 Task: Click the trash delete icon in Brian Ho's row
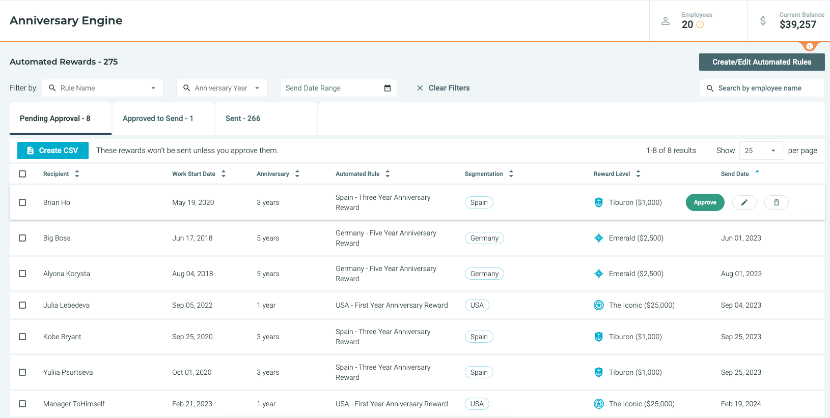coord(776,202)
